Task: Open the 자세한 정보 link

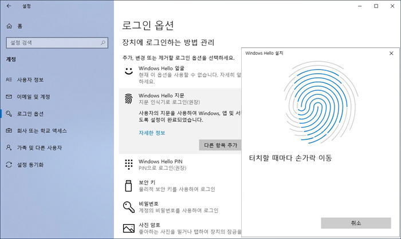Action: tap(152, 133)
